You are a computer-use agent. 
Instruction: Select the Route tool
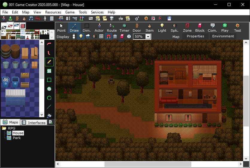coord(112,28)
